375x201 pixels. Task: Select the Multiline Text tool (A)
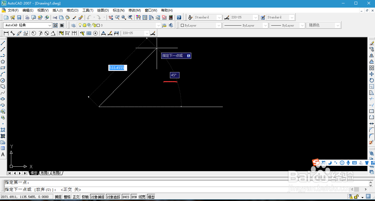click(3, 155)
